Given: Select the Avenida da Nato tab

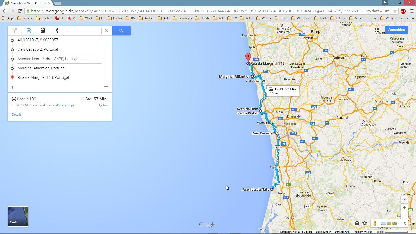Looking at the screenshot, I should coord(28,3).
